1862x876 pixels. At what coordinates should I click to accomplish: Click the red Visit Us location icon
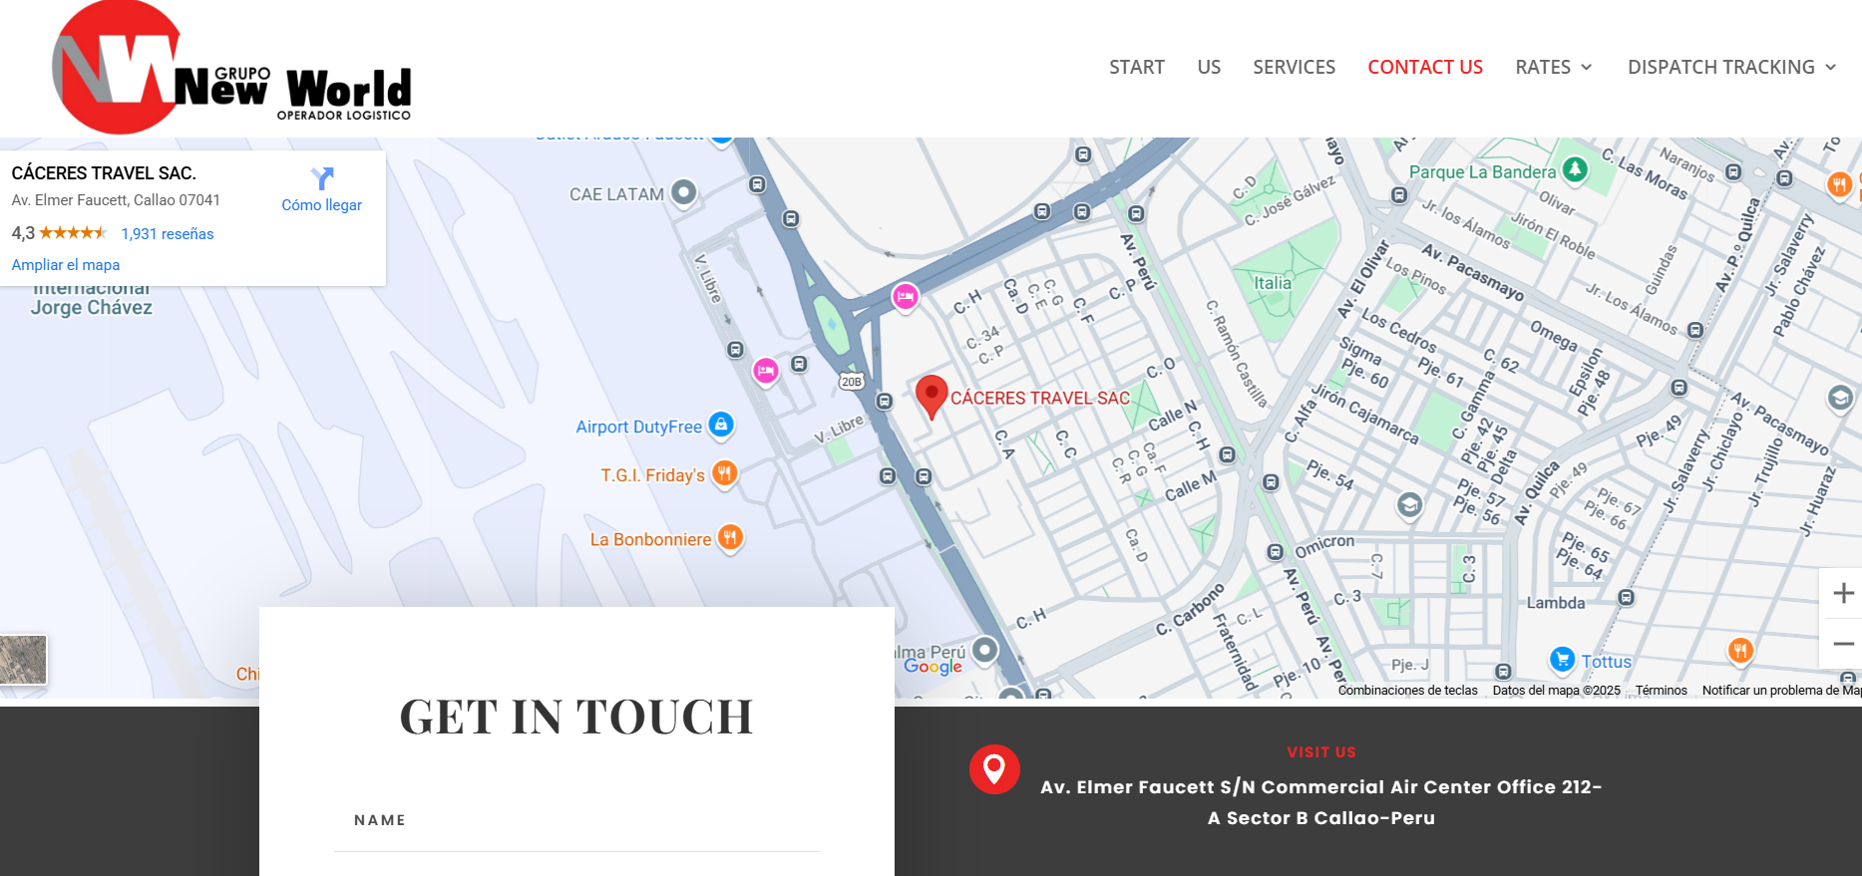pyautogui.click(x=994, y=769)
